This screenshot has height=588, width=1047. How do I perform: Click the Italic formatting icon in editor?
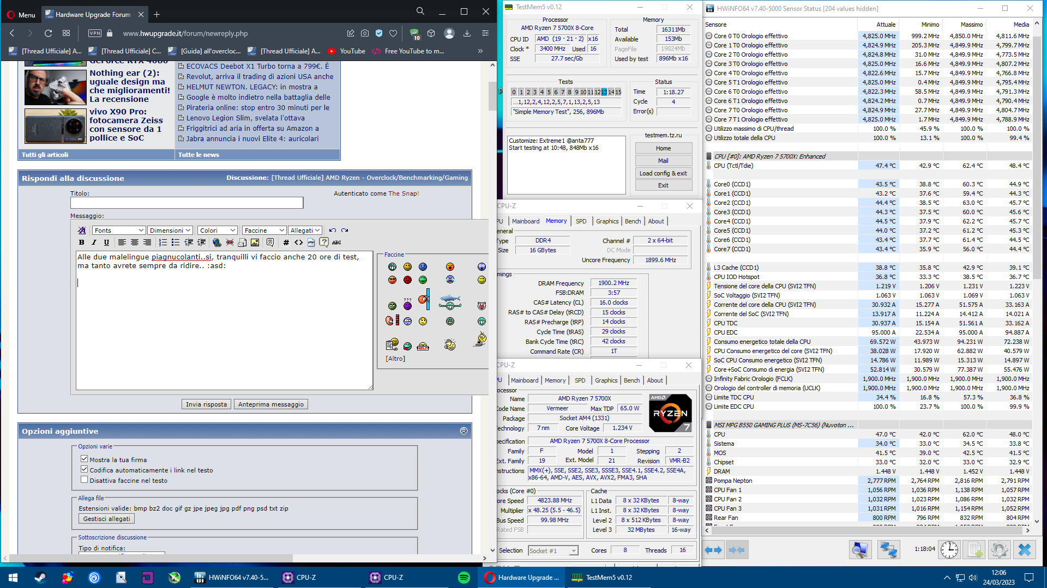tap(94, 243)
